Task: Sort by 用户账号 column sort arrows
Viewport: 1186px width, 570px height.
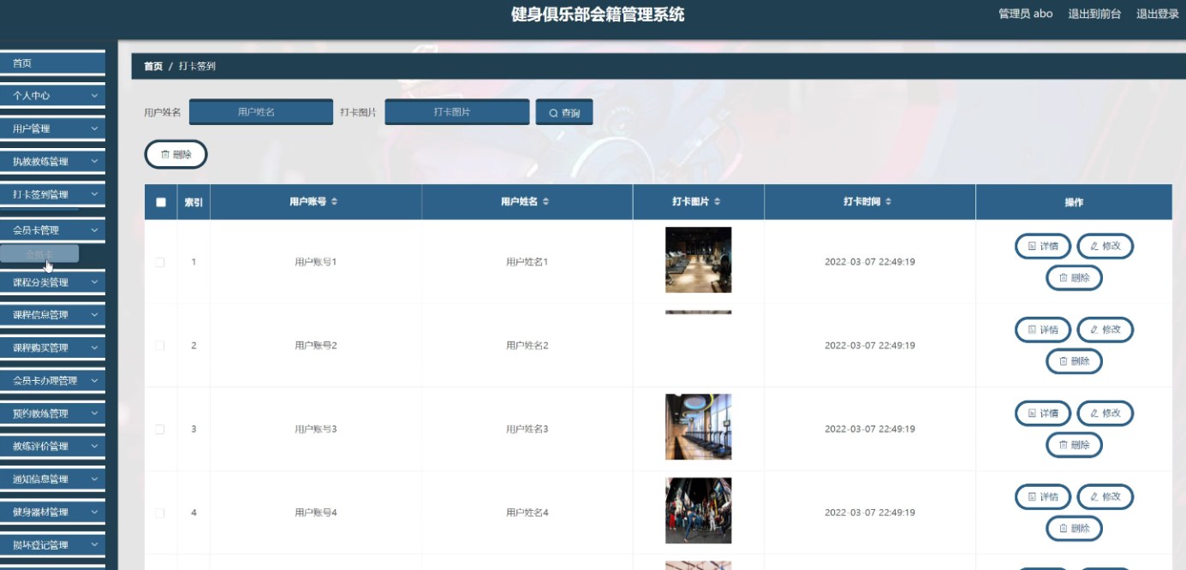Action: [335, 202]
